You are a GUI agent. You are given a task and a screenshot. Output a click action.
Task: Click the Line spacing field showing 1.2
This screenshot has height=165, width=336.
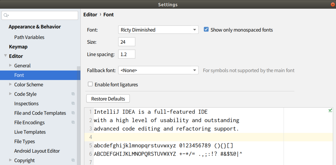[x=127, y=54]
